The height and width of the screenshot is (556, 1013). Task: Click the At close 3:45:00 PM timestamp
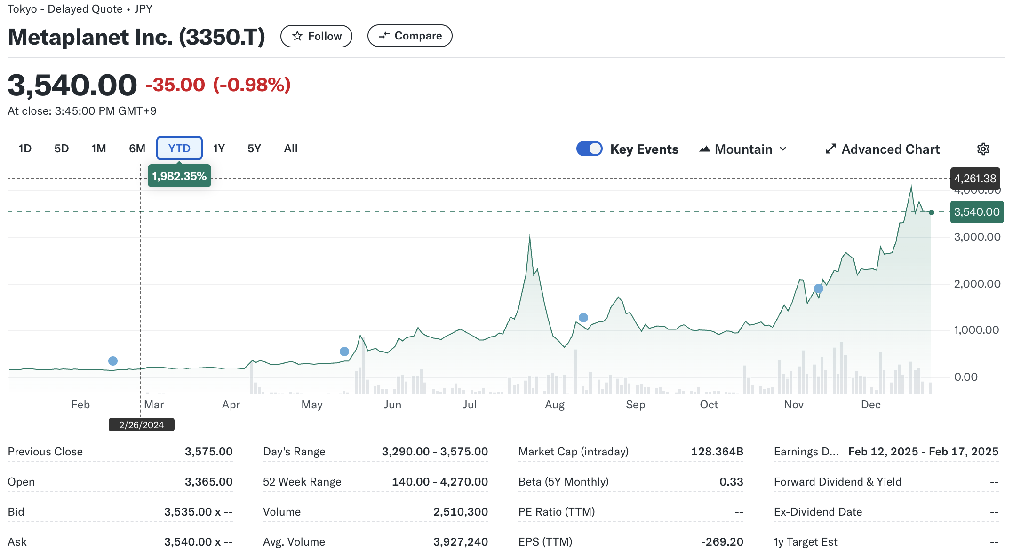coord(82,111)
